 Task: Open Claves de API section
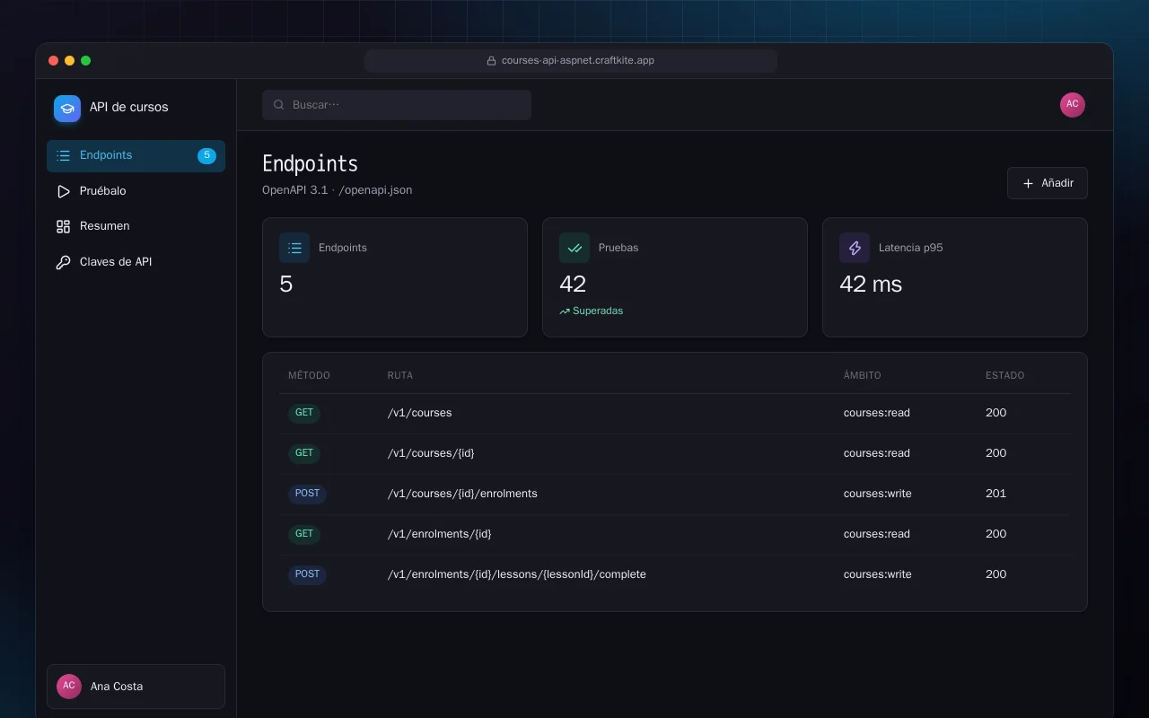point(136,262)
